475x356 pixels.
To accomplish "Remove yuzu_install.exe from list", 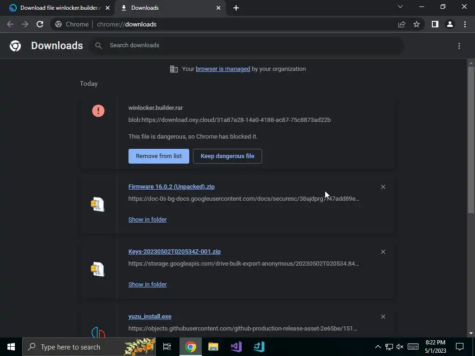I will click(x=383, y=317).
